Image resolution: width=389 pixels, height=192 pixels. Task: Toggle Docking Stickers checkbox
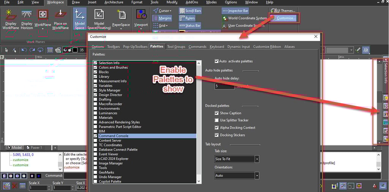point(217,135)
